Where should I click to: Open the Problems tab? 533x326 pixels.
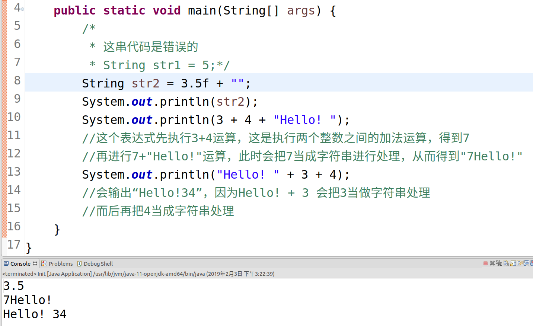point(57,263)
